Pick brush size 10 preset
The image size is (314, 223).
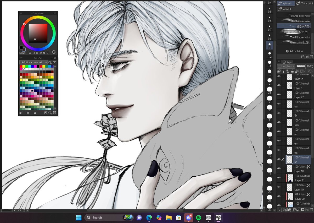pyautogui.click(x=270, y=153)
